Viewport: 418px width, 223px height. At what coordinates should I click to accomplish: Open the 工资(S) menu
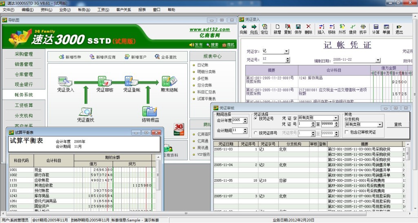(x=103, y=10)
